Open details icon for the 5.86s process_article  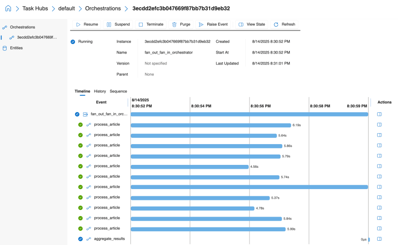(x=379, y=145)
